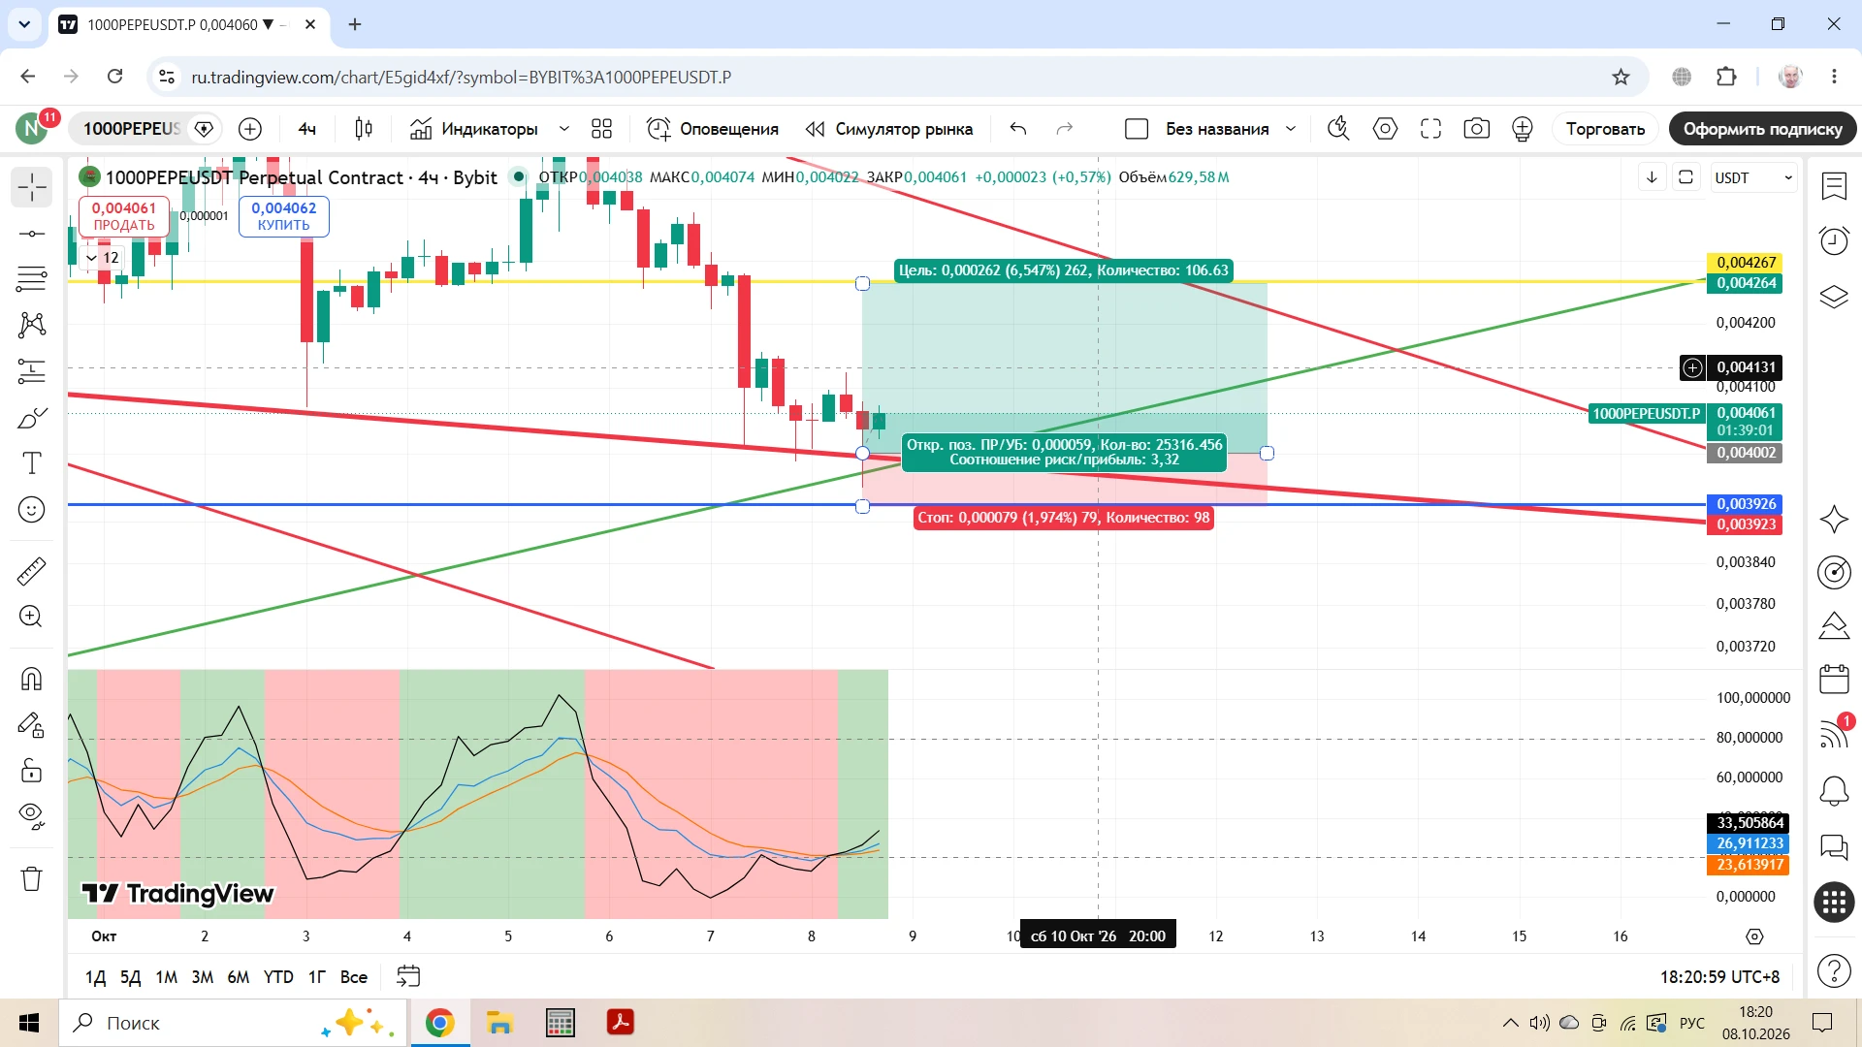Lock all drawing tools
This screenshot has width=1862, height=1047.
coord(31,771)
